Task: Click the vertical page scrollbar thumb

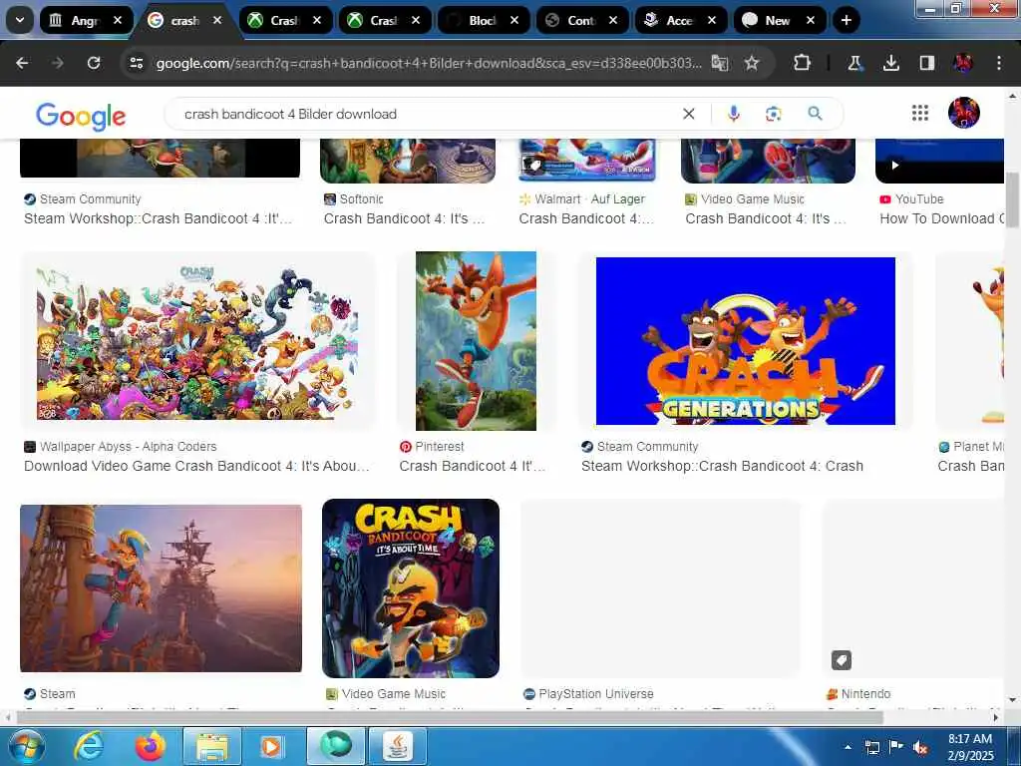Action: click(1012, 199)
